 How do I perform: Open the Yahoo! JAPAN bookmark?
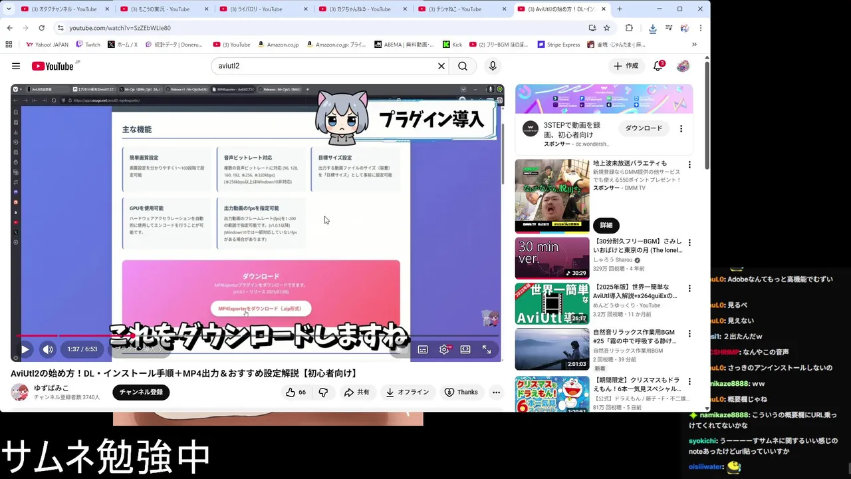pos(47,45)
